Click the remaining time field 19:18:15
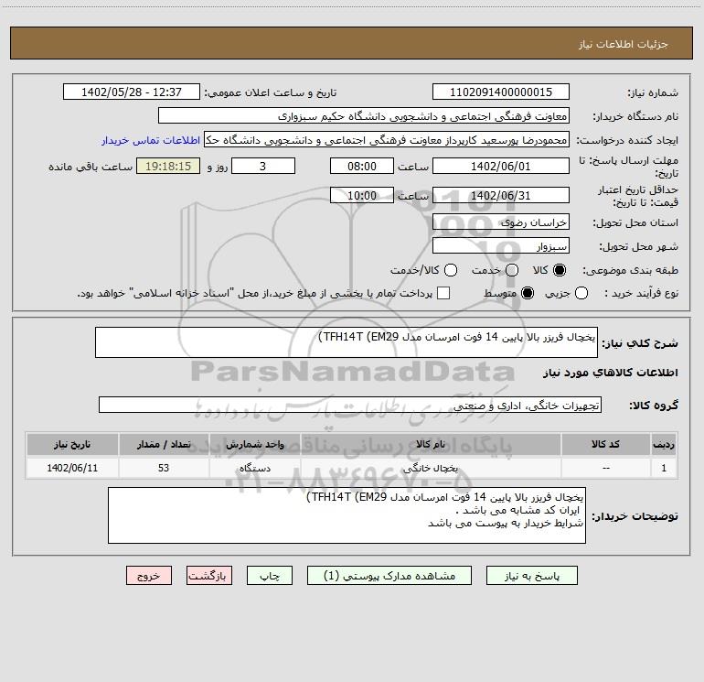The height and width of the screenshot is (682, 704). pyautogui.click(x=168, y=166)
